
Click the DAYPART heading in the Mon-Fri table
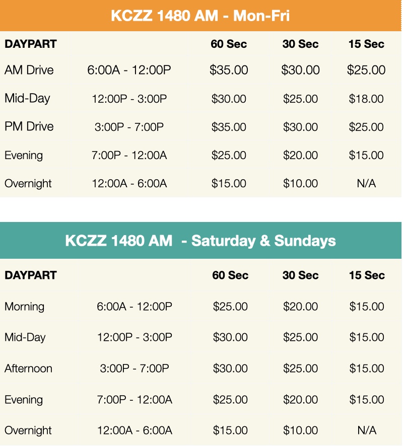pos(31,44)
